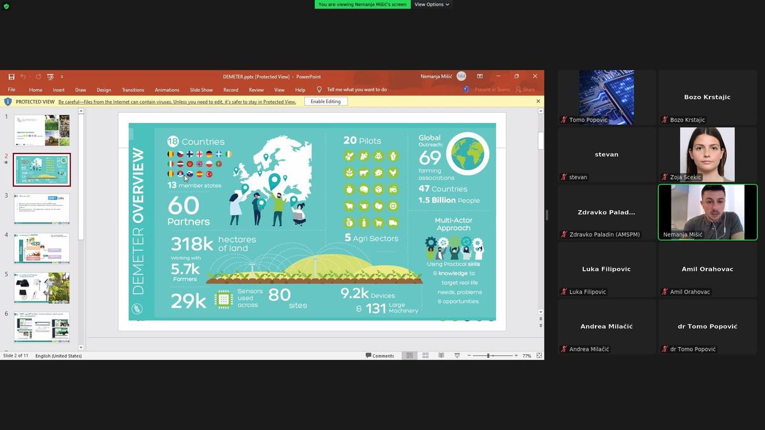The image size is (765, 430).
Task: Click Enable Editing button
Action: (x=325, y=101)
